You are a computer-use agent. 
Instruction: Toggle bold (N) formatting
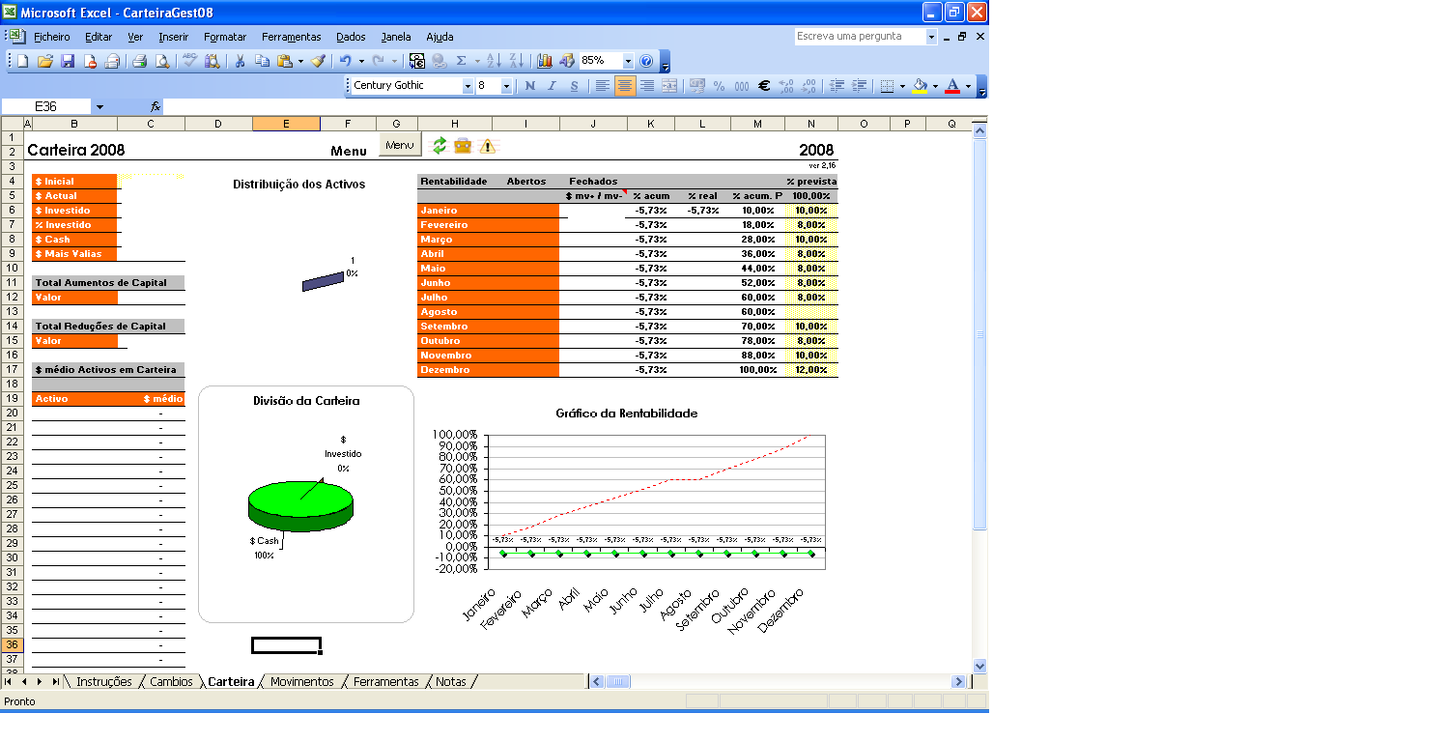529,86
